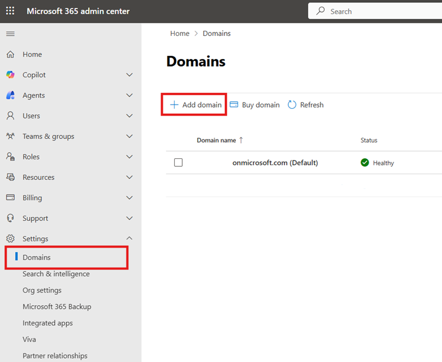Image resolution: width=442 pixels, height=362 pixels.
Task: Select the onmicrosoft.com domain checkbox
Action: pos(178,163)
